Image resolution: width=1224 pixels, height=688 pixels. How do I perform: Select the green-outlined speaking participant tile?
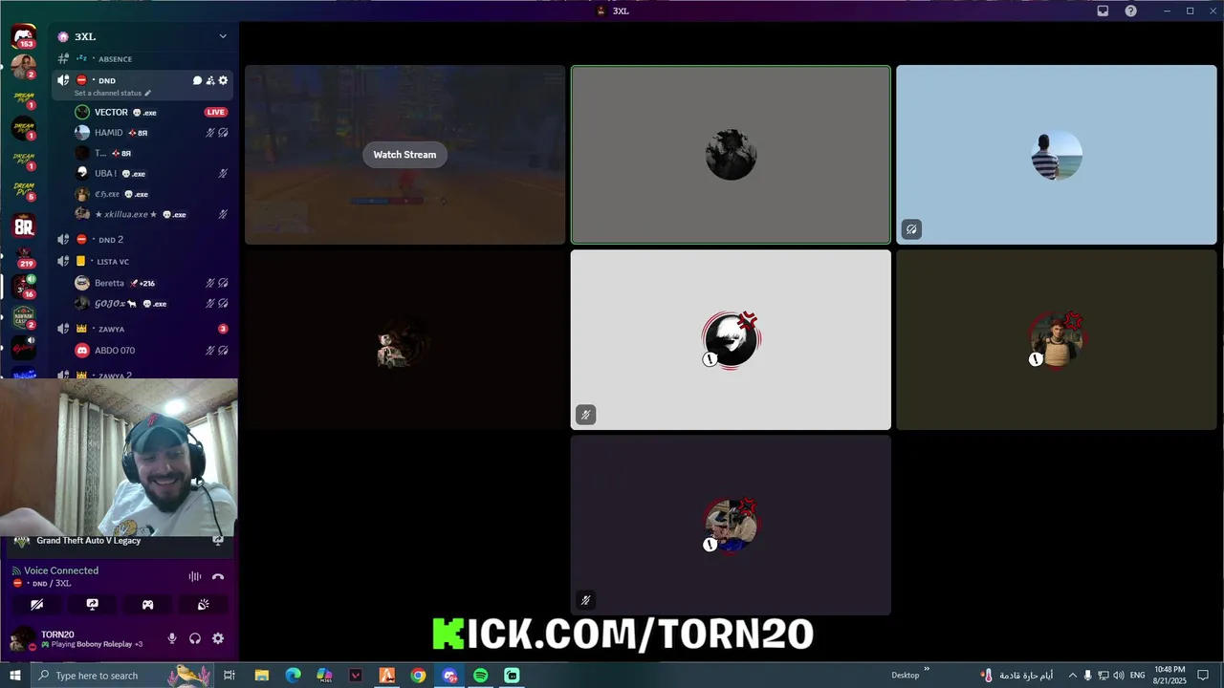coord(731,155)
